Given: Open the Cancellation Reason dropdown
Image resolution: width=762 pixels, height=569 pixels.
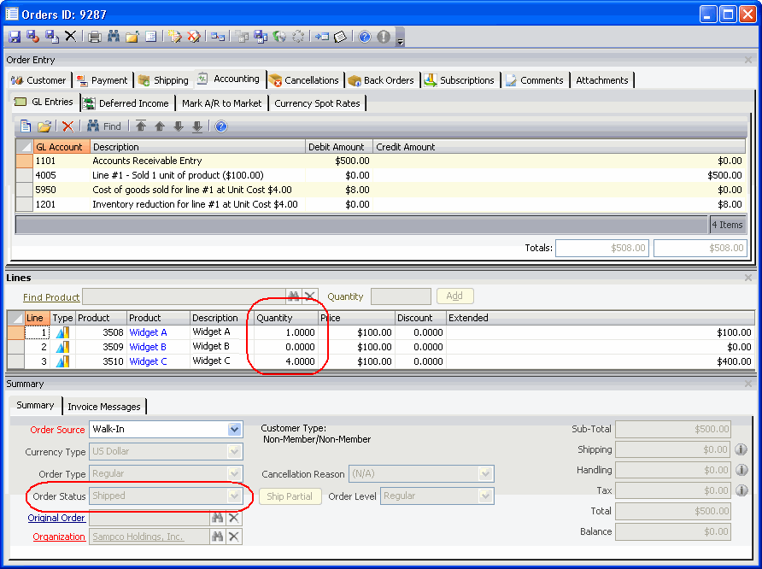Looking at the screenshot, I should pyautogui.click(x=485, y=474).
